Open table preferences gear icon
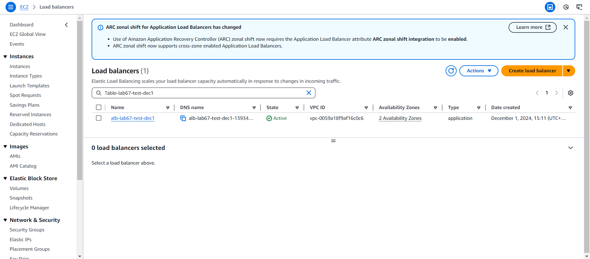Image resolution: width=590 pixels, height=259 pixels. point(571,93)
